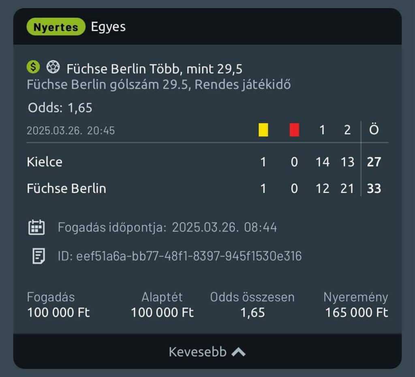The height and width of the screenshot is (377, 415).
Task: Click the Kevesebb label at bottom
Action: [x=198, y=352]
